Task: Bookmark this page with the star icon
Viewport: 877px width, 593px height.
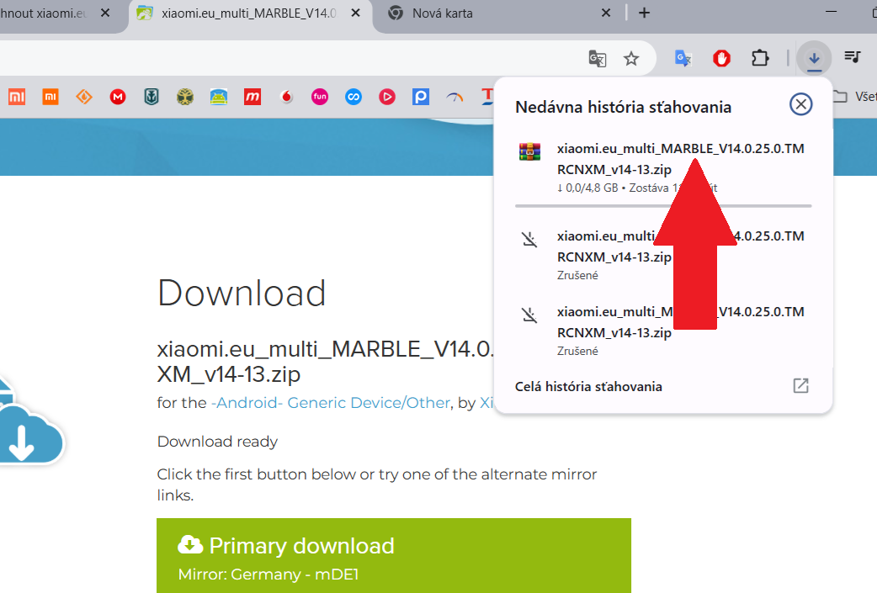Action: 631,58
